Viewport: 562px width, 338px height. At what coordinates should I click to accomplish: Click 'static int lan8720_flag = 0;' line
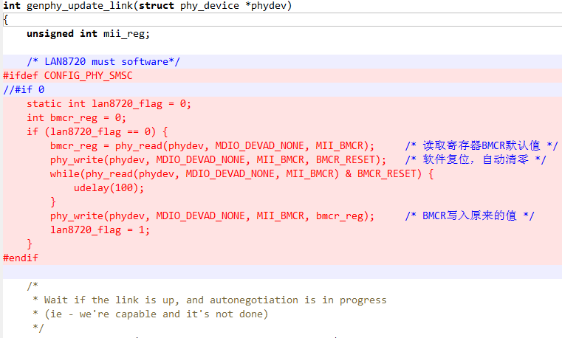[109, 104]
